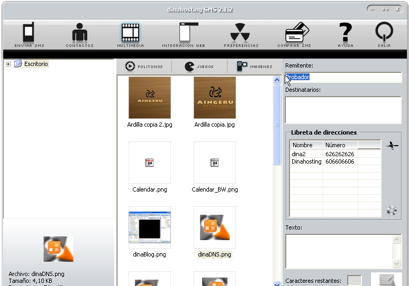Click the Escritorio folder icon

coord(18,64)
